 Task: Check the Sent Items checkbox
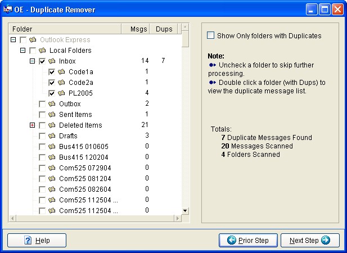click(x=42, y=115)
